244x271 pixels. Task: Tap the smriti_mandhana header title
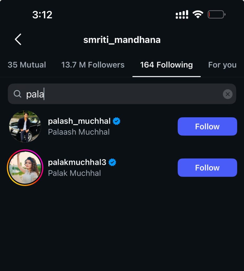pyautogui.click(x=122, y=40)
